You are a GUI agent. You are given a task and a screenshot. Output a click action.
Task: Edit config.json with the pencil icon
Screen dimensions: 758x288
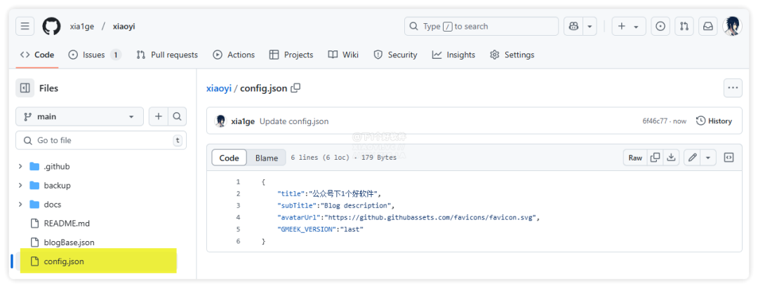tap(692, 158)
